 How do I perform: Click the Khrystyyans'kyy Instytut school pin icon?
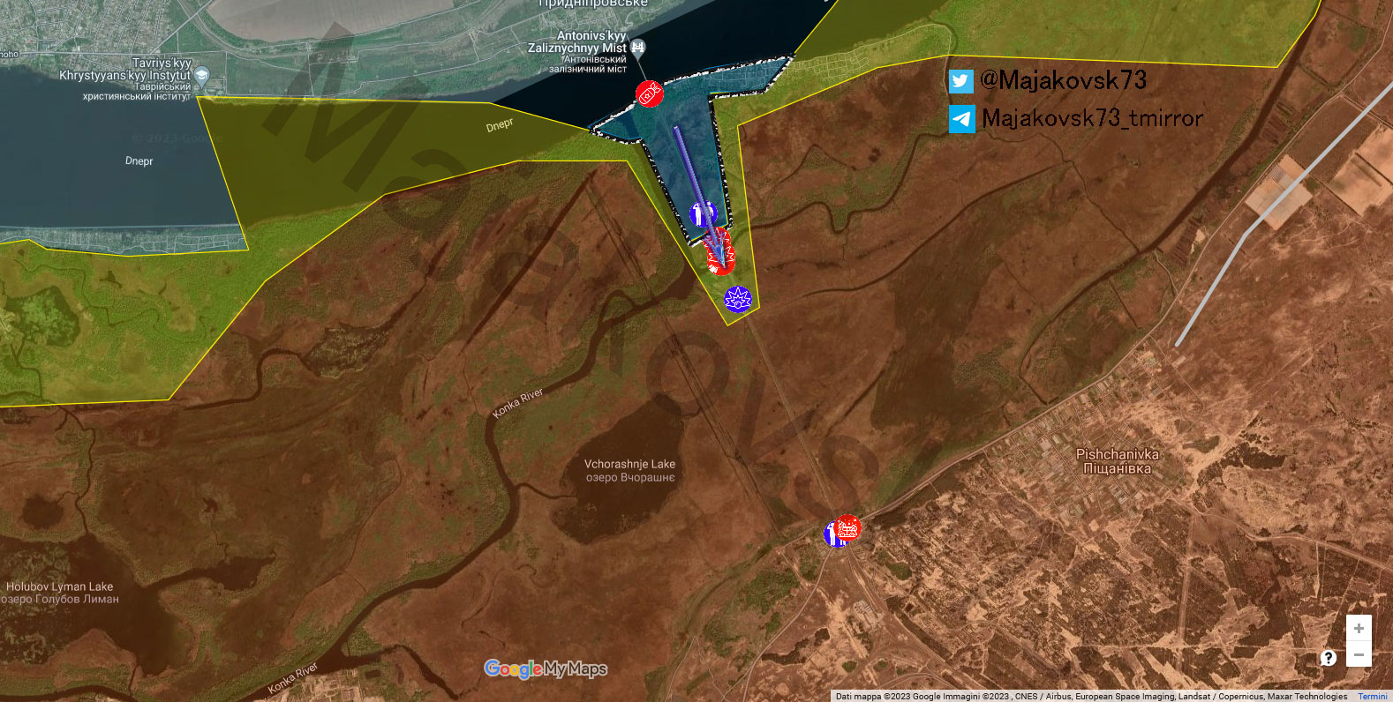pyautogui.click(x=201, y=75)
